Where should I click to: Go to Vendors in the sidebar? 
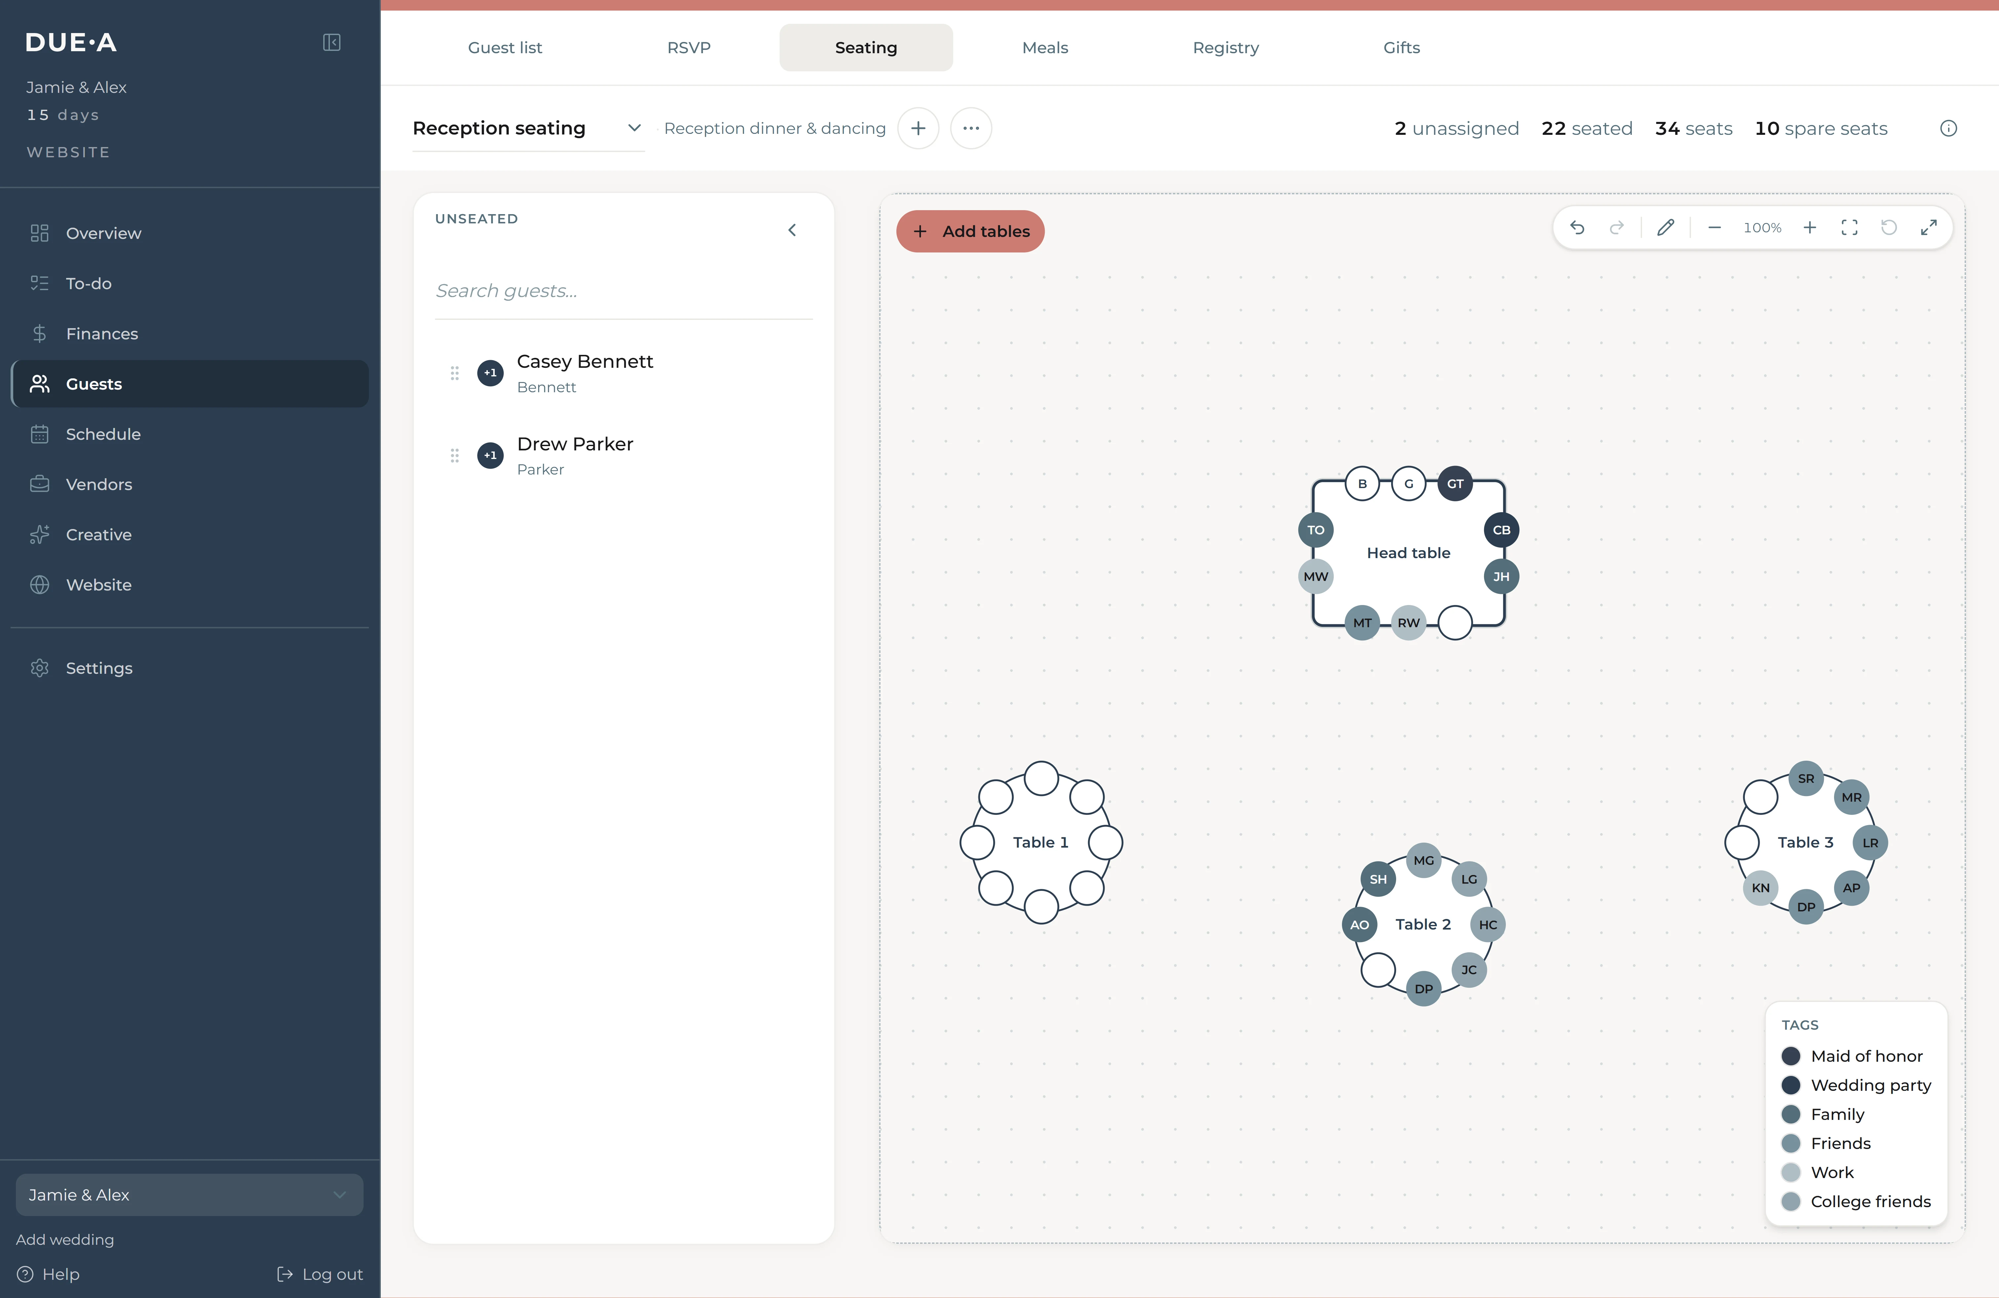190,484
